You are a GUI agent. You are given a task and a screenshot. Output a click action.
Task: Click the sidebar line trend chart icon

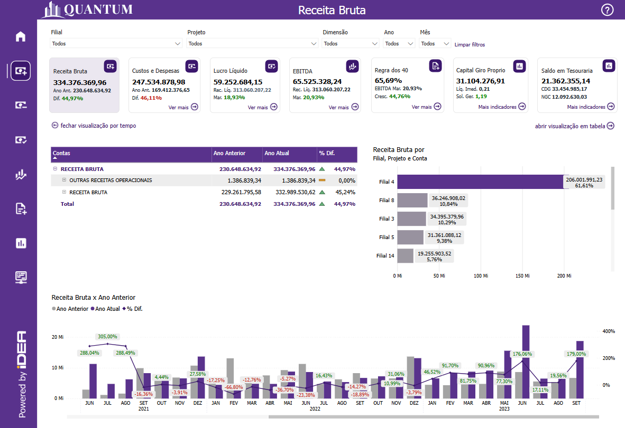click(x=21, y=175)
